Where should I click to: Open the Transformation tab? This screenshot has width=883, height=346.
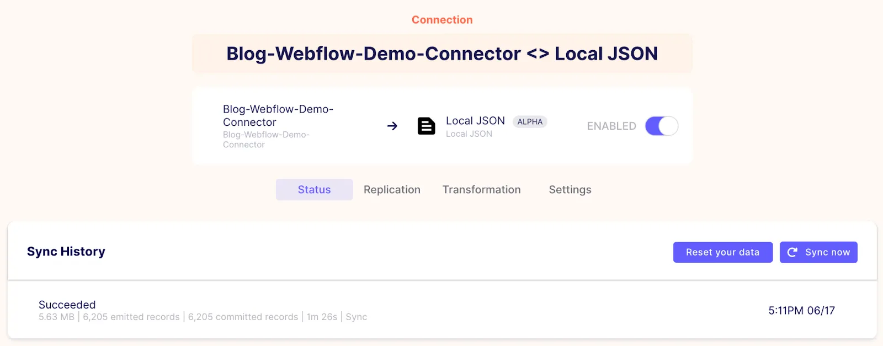pos(481,189)
